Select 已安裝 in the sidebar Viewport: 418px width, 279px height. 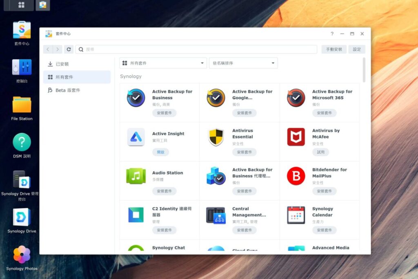pyautogui.click(x=77, y=64)
